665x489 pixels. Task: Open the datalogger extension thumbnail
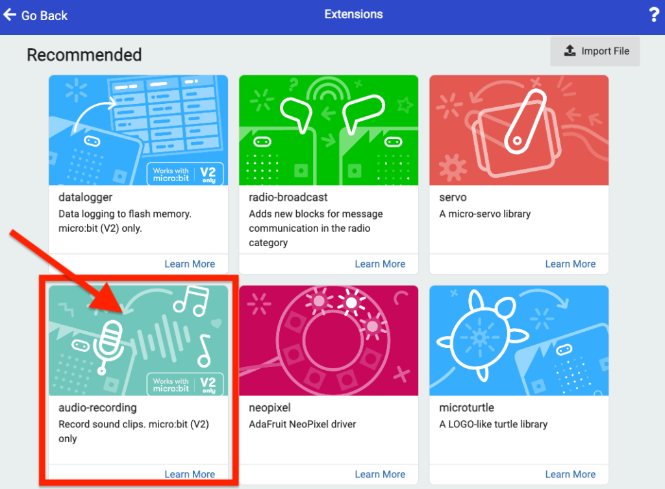138,130
